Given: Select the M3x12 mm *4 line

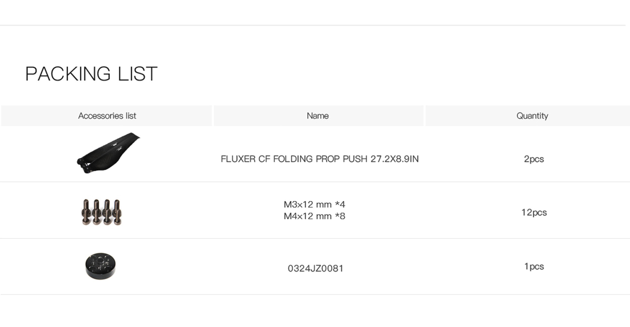Looking at the screenshot, I should pyautogui.click(x=314, y=204).
